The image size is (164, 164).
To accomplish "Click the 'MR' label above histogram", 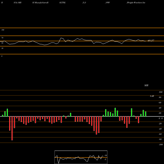I will [x=146, y=85].
